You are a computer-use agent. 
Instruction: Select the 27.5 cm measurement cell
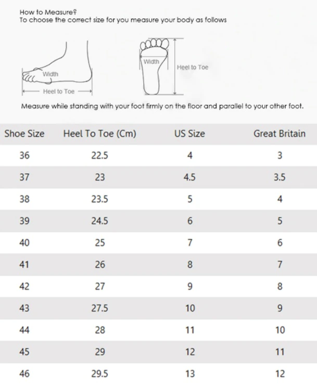pos(100,308)
